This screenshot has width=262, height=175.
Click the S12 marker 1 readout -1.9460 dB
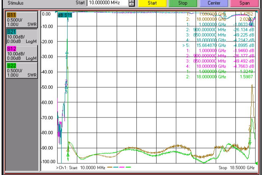coord(243,51)
